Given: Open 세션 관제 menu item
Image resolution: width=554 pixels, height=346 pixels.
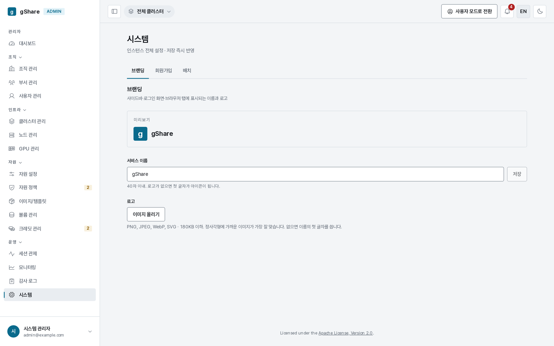Looking at the screenshot, I should [x=50, y=253].
